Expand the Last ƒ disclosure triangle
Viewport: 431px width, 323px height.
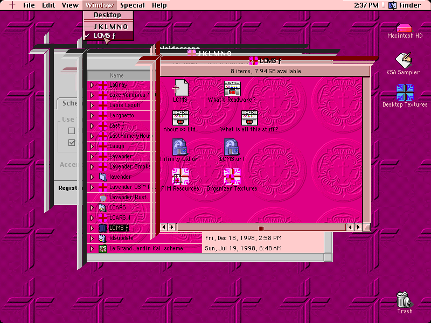[92, 126]
